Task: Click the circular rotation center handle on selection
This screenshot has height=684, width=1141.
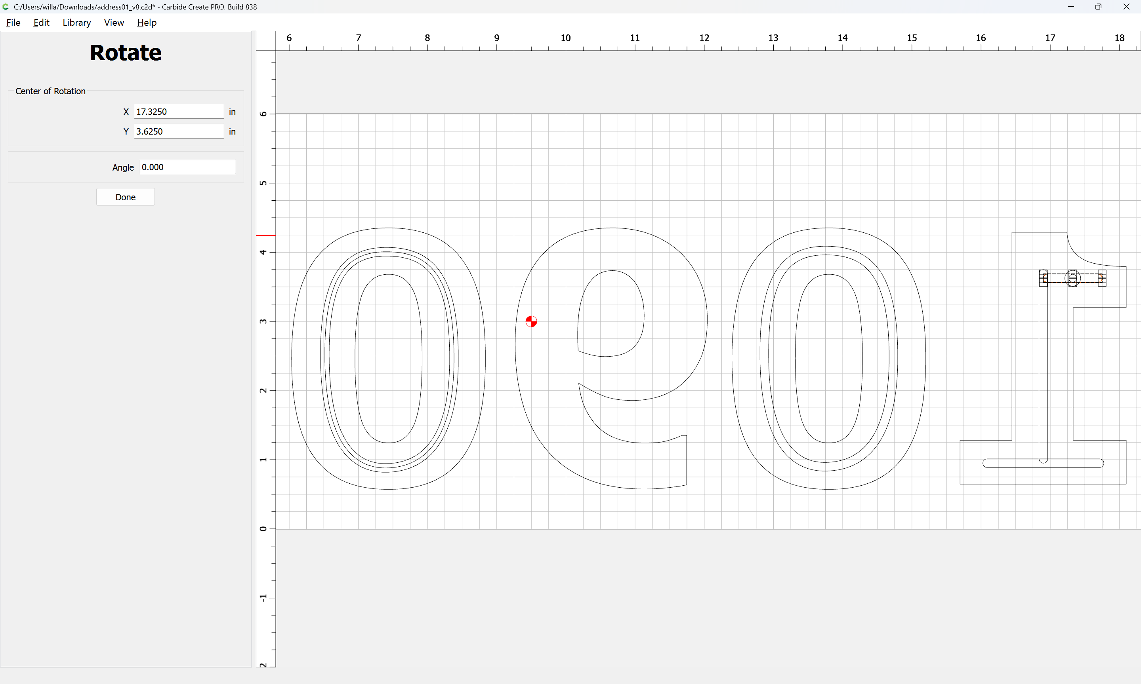Action: pyautogui.click(x=1072, y=278)
